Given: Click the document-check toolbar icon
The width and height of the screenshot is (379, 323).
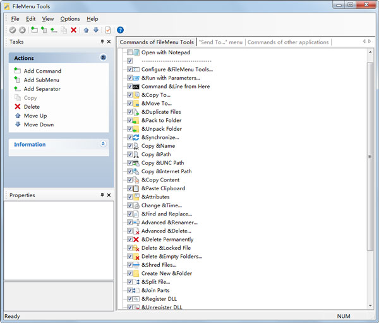Looking at the screenshot, I should [108, 30].
